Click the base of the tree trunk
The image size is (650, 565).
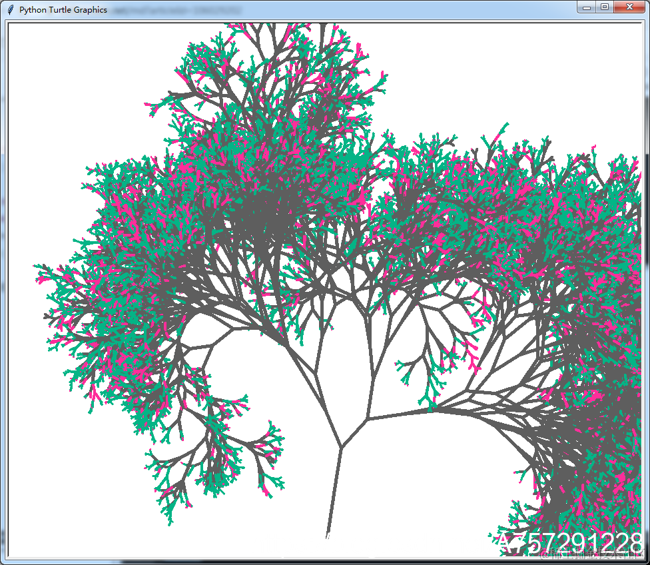(x=328, y=533)
